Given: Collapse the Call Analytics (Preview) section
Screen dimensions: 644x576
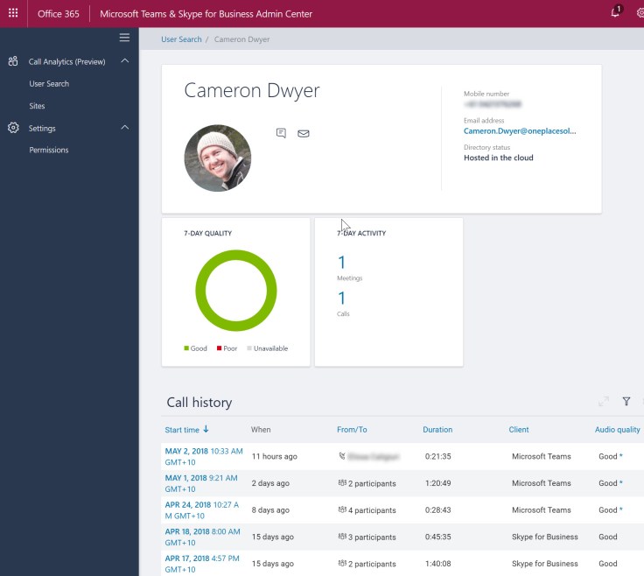Looking at the screenshot, I should point(124,61).
